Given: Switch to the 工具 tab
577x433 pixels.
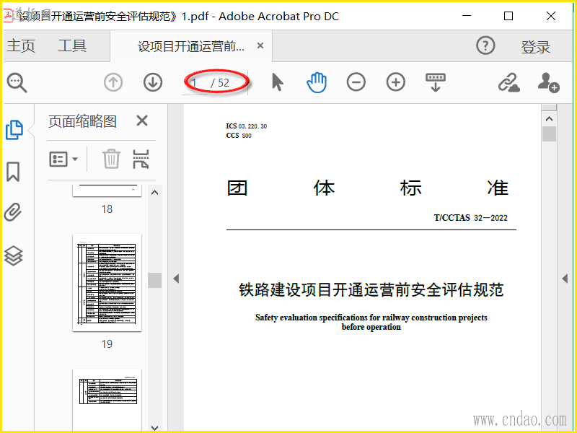Looking at the screenshot, I should pos(72,45).
